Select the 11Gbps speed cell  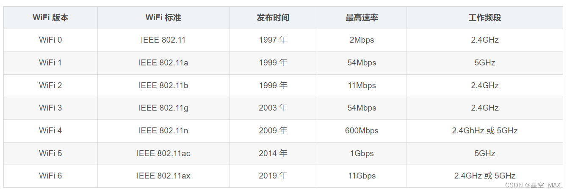(x=362, y=176)
